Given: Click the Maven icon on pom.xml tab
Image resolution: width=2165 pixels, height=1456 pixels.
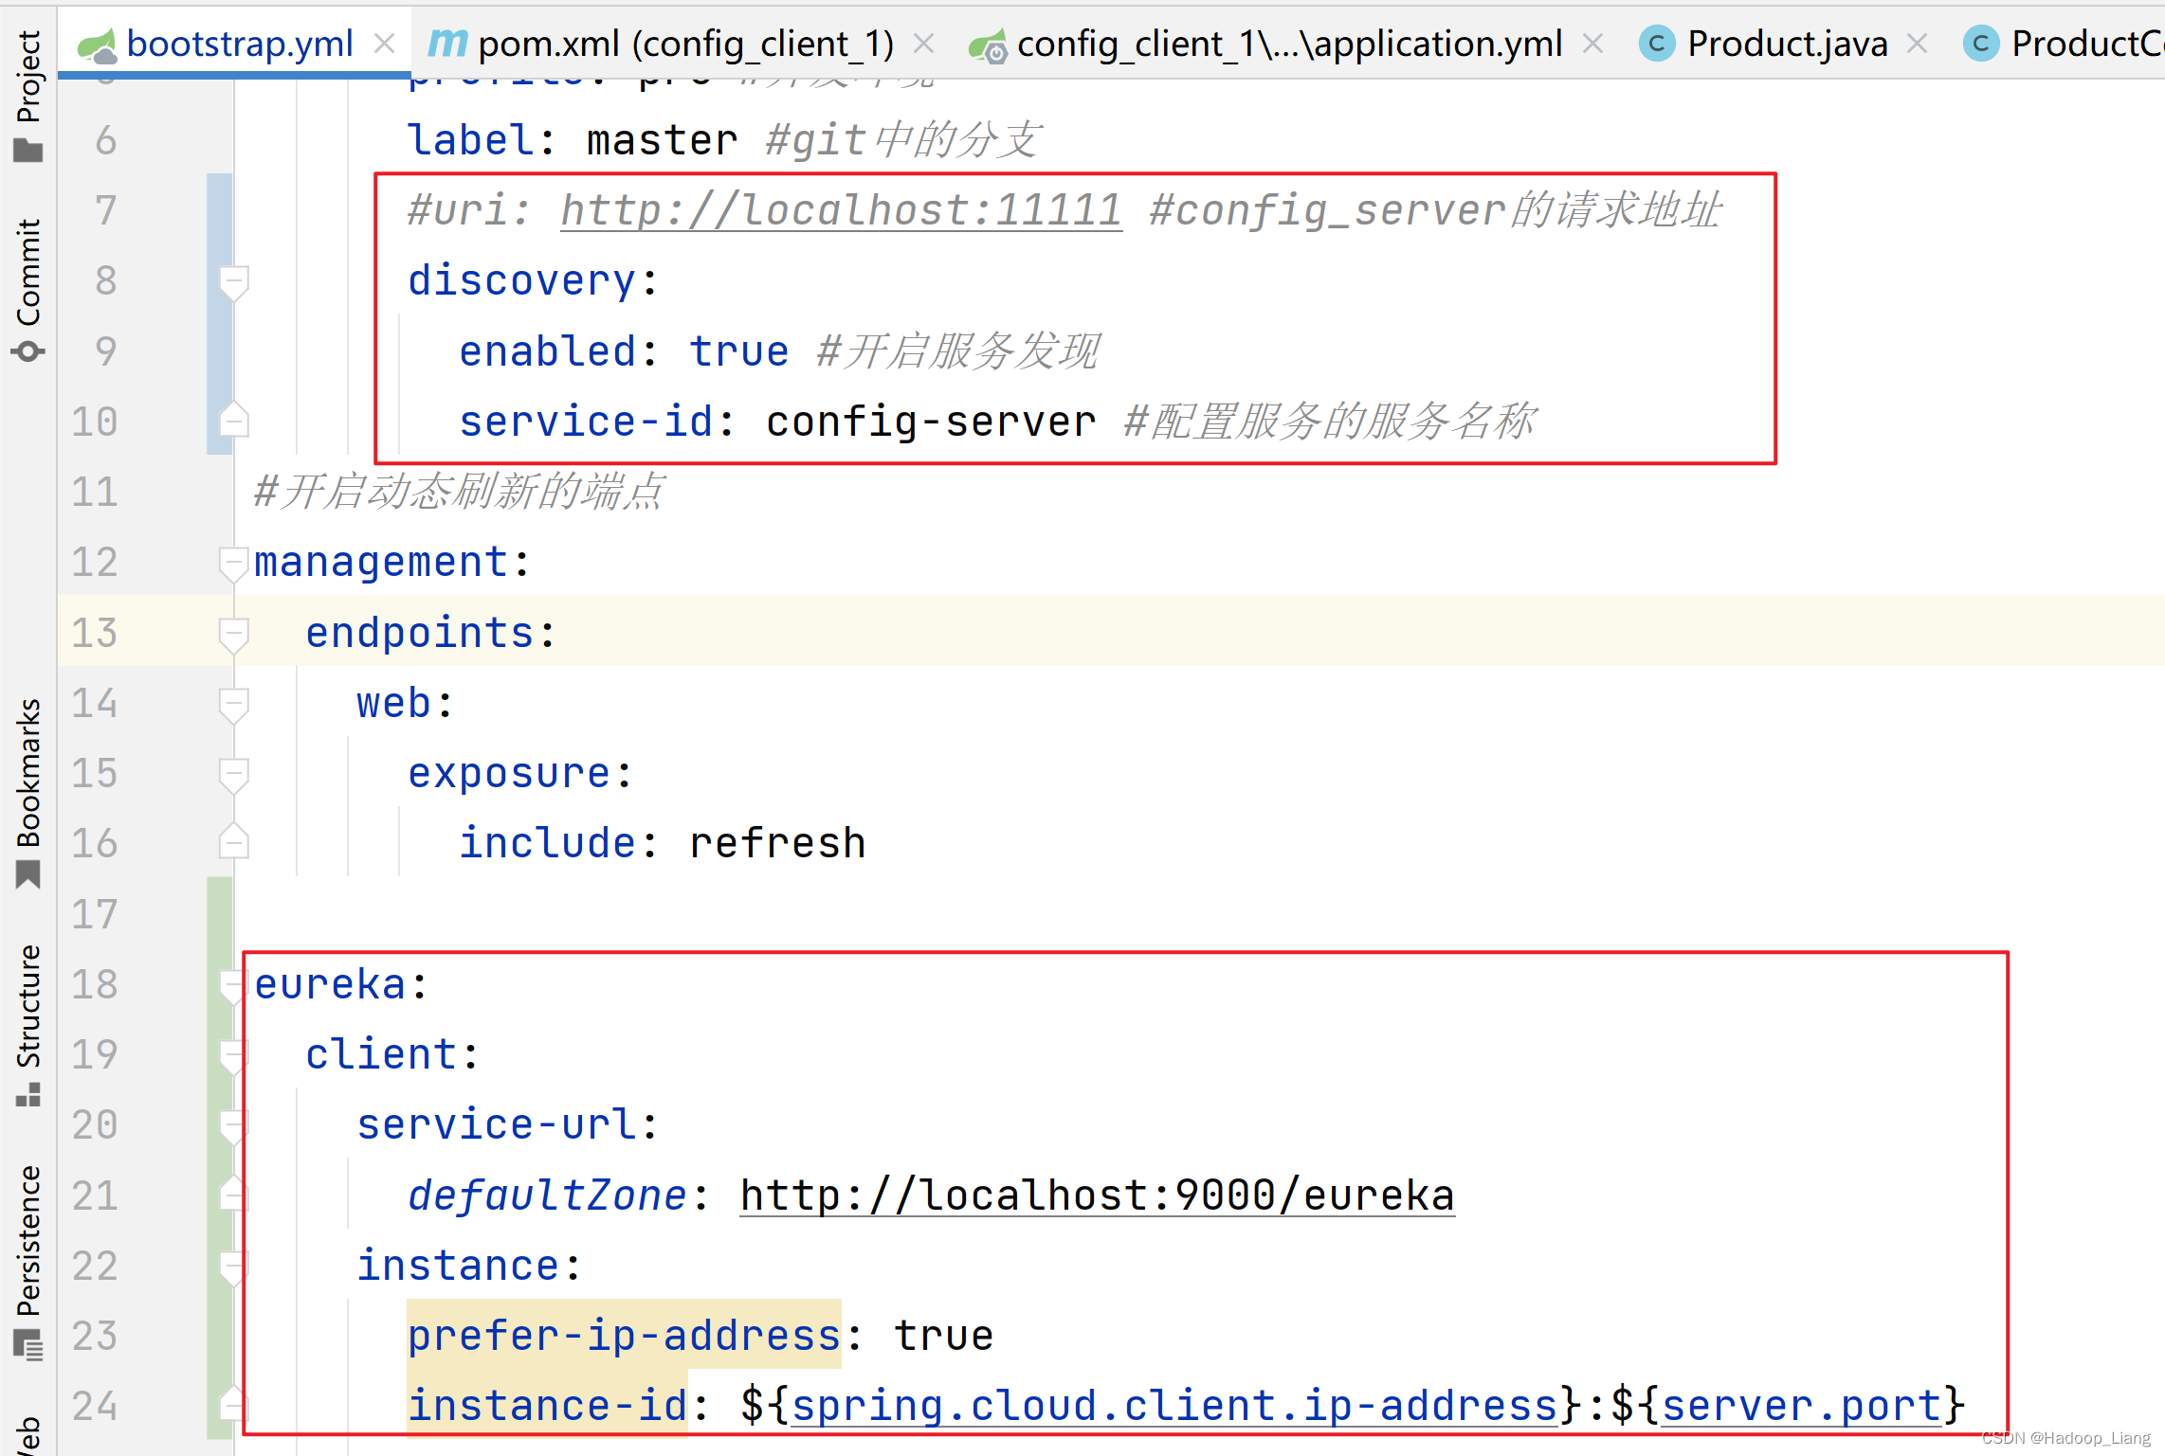Looking at the screenshot, I should click(x=446, y=43).
